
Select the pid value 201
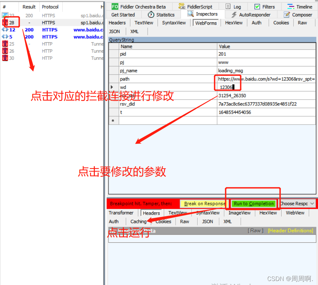(x=267, y=54)
